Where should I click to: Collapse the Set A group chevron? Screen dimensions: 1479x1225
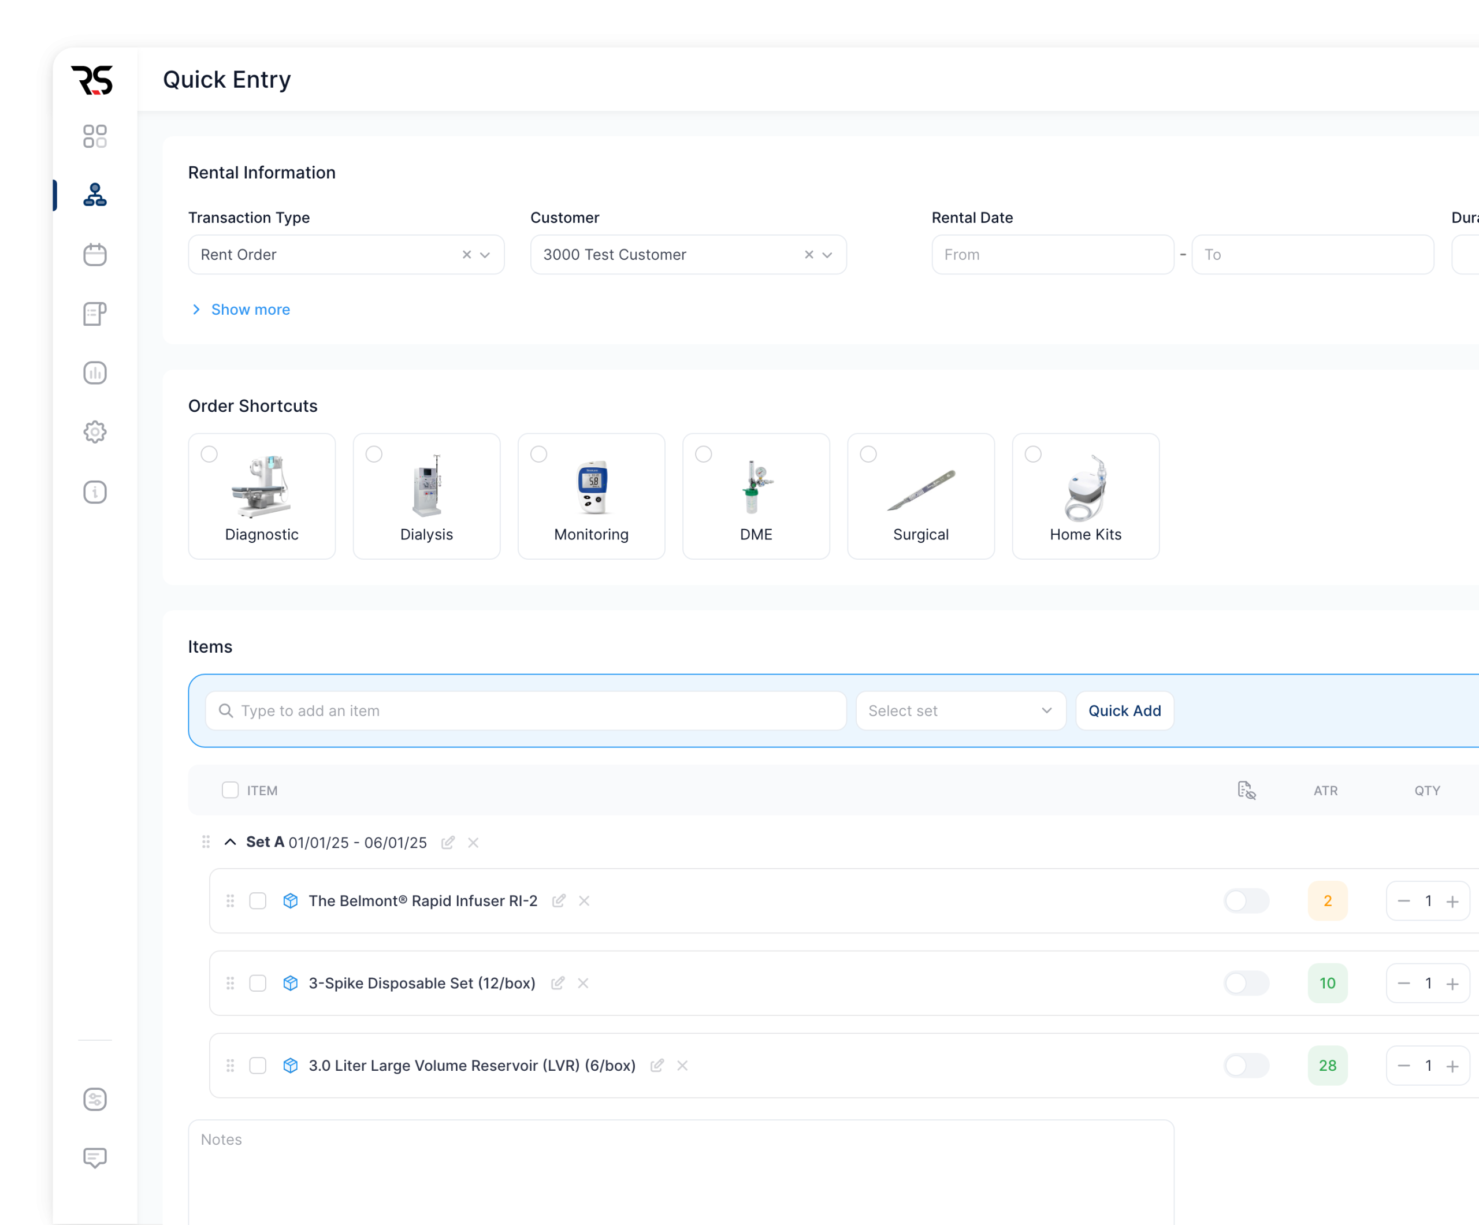click(x=231, y=842)
